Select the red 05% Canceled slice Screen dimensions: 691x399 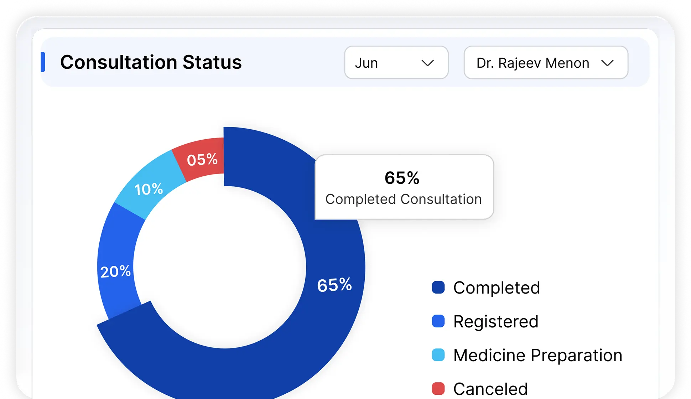[x=202, y=159]
